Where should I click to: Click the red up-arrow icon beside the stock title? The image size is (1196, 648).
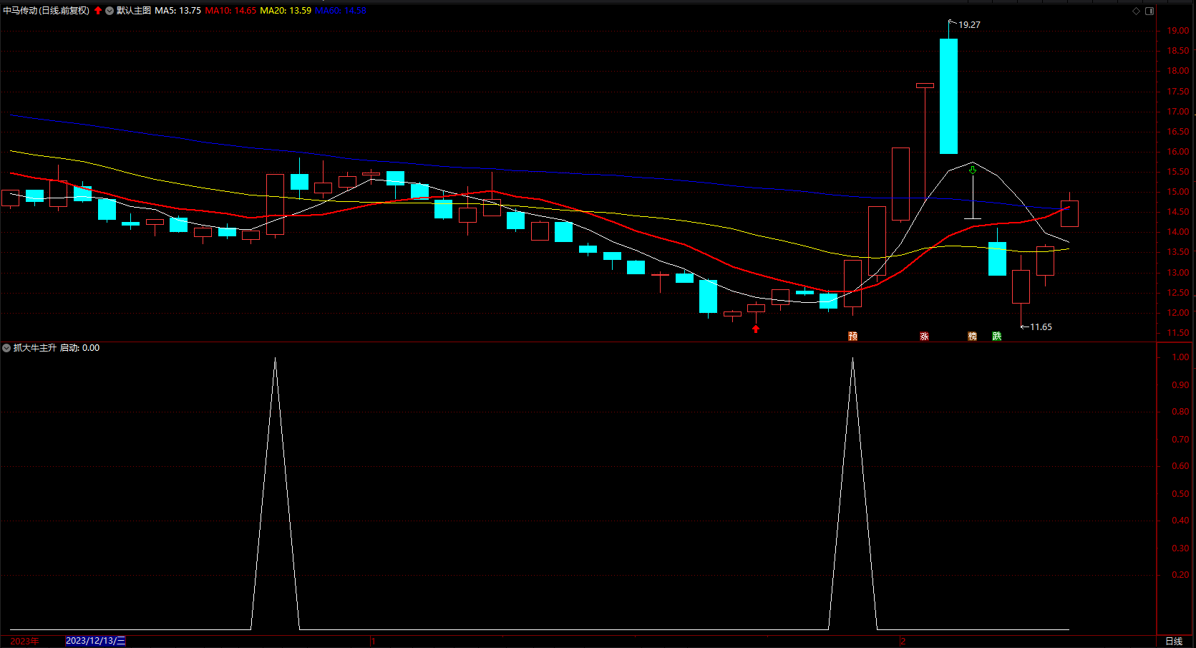[98, 11]
